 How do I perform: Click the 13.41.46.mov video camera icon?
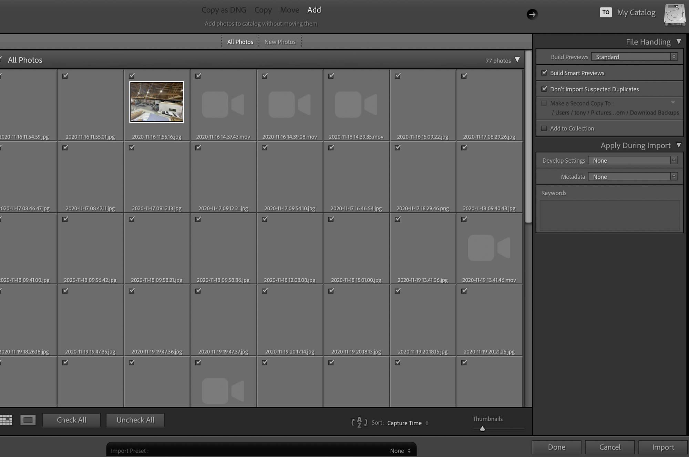click(x=489, y=248)
